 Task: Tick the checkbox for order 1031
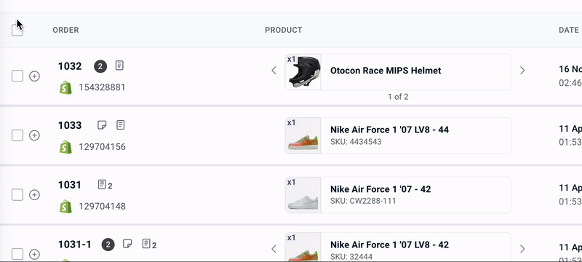(x=17, y=195)
